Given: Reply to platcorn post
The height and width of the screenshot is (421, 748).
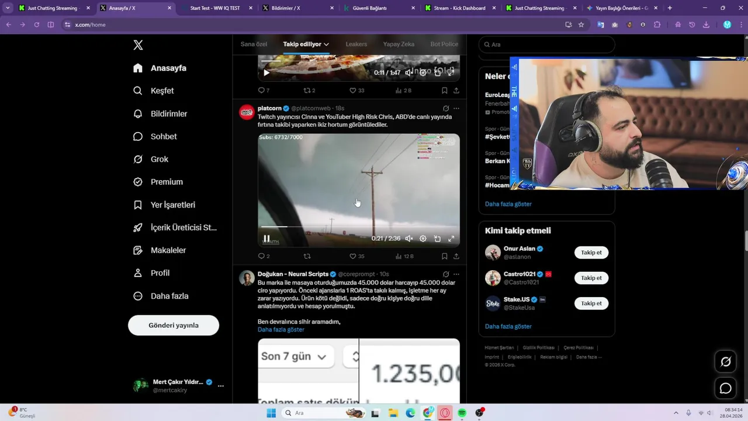Looking at the screenshot, I should 264,256.
